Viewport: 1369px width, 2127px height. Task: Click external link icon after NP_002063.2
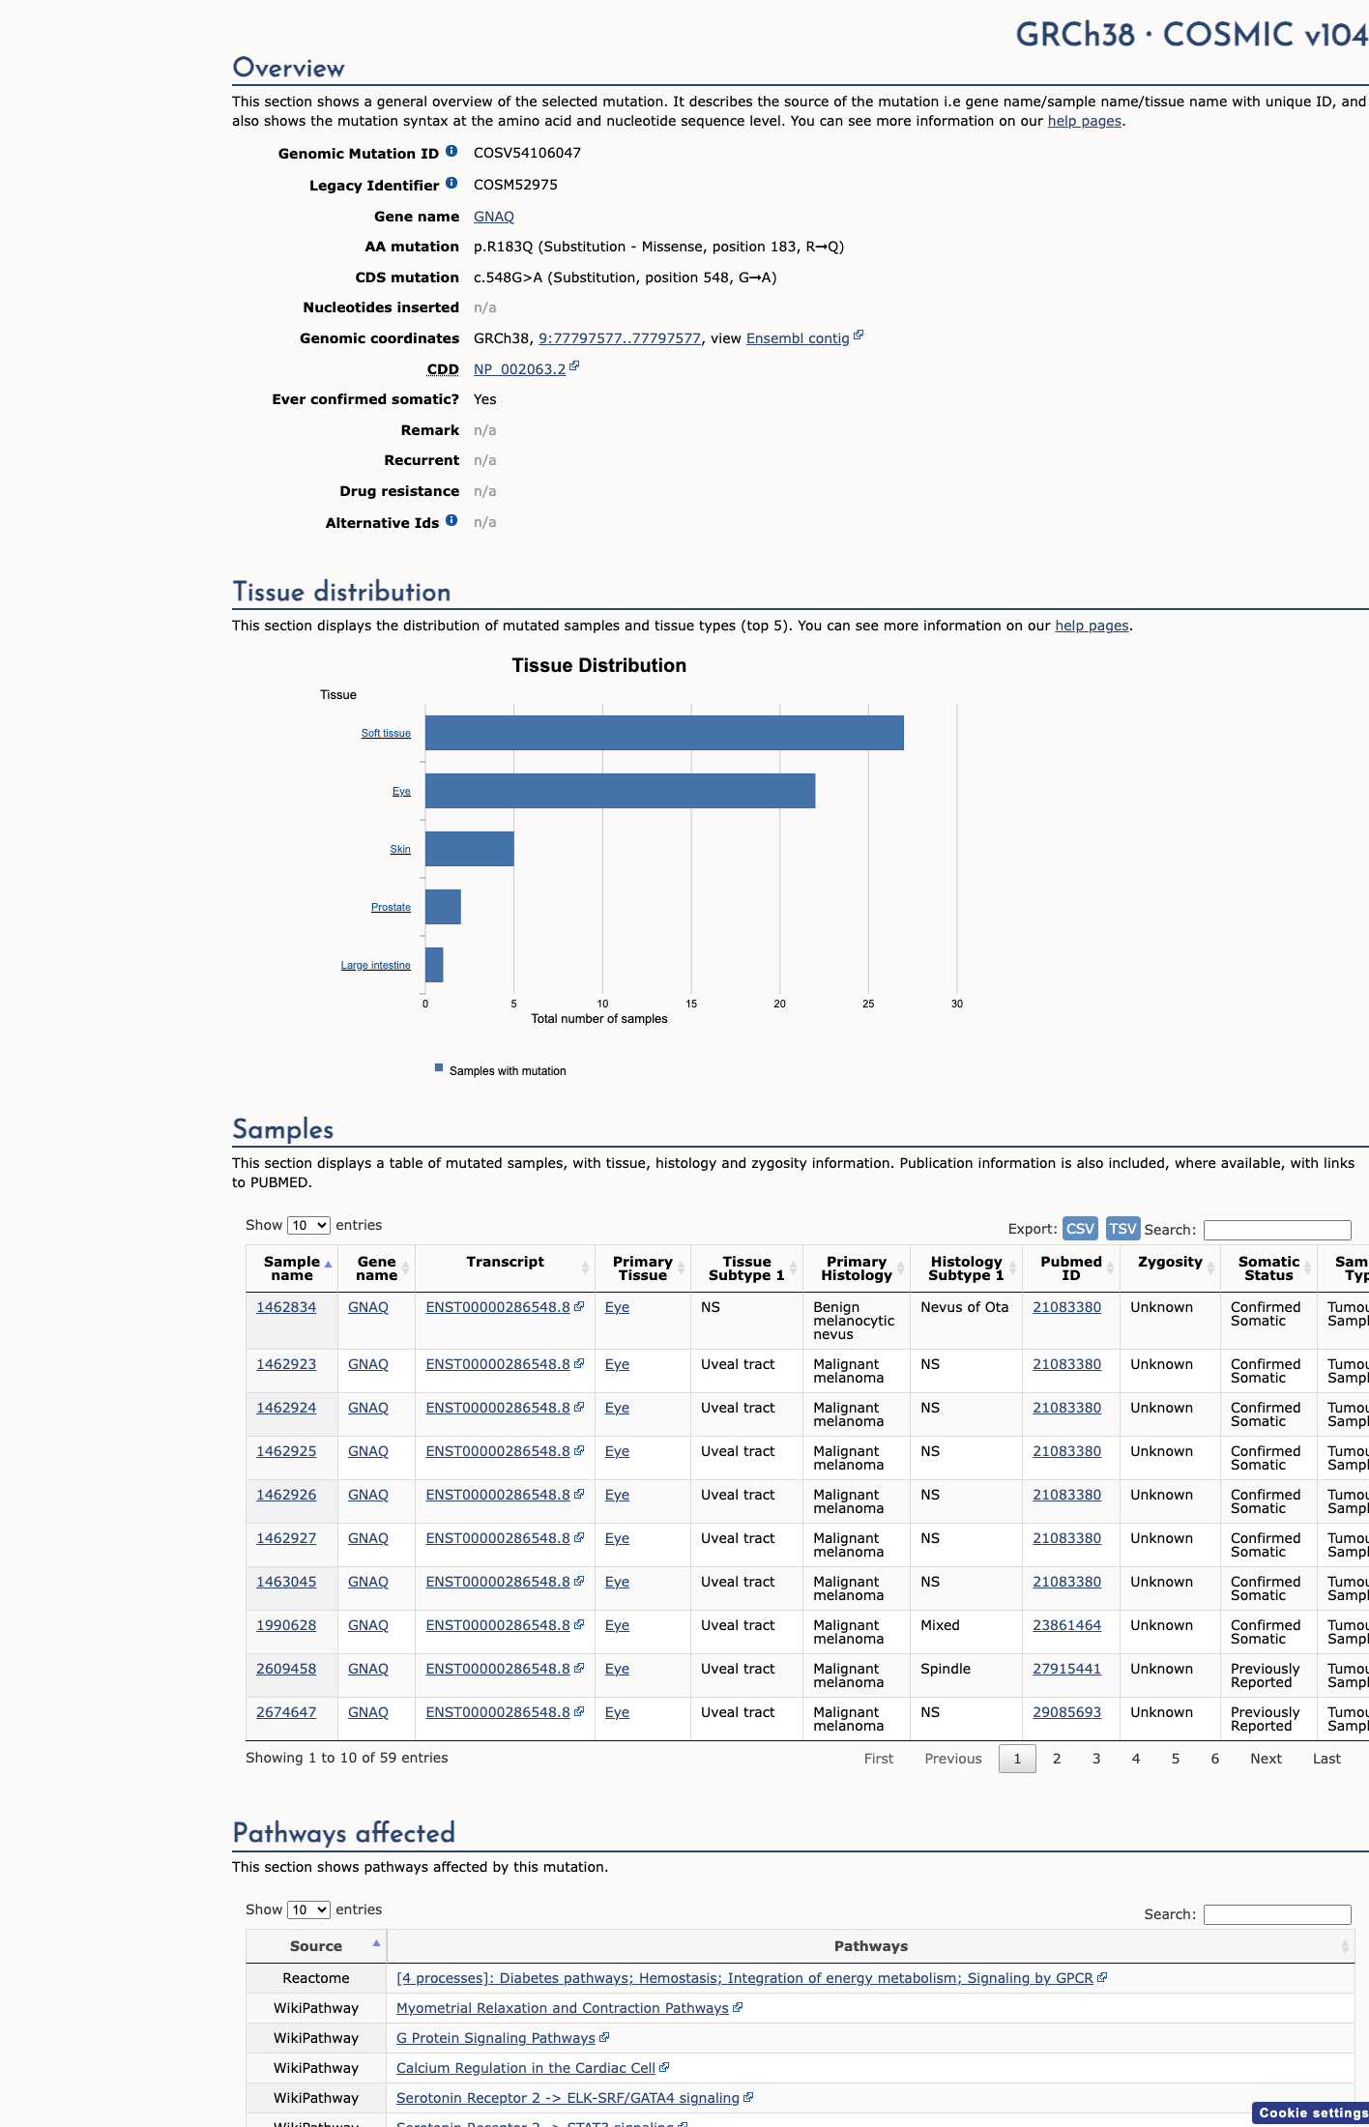[x=574, y=366]
